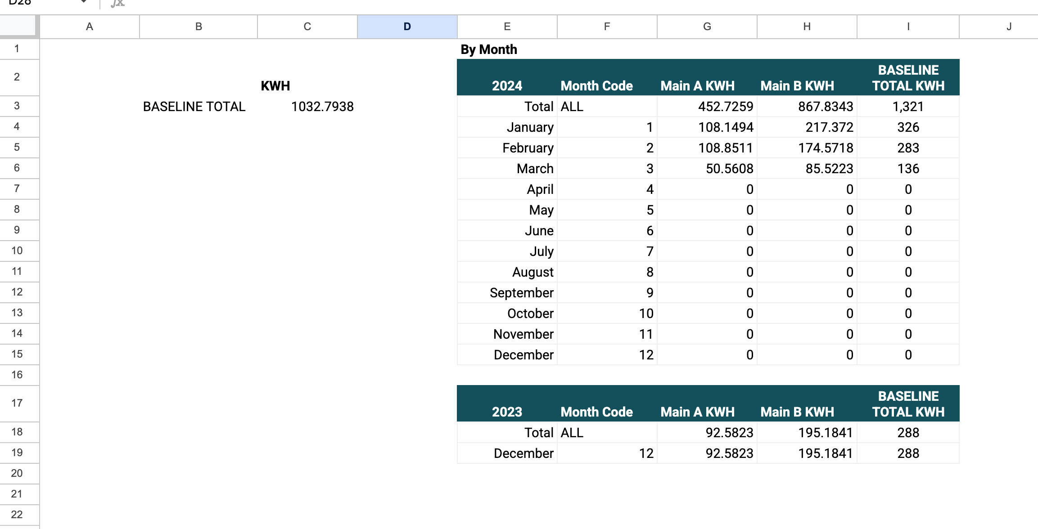The width and height of the screenshot is (1038, 529).
Task: Select column G header
Action: pyautogui.click(x=707, y=27)
